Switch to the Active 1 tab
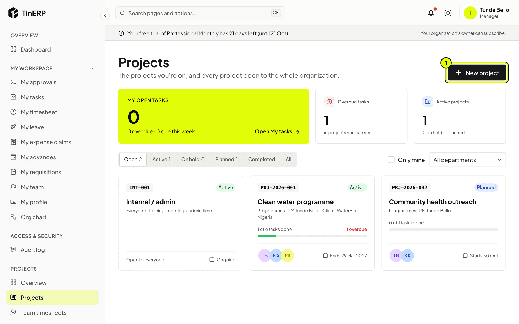Image resolution: width=519 pixels, height=324 pixels. click(162, 160)
